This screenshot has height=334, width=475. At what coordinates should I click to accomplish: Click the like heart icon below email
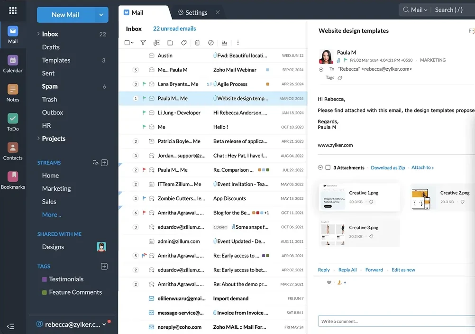329,282
